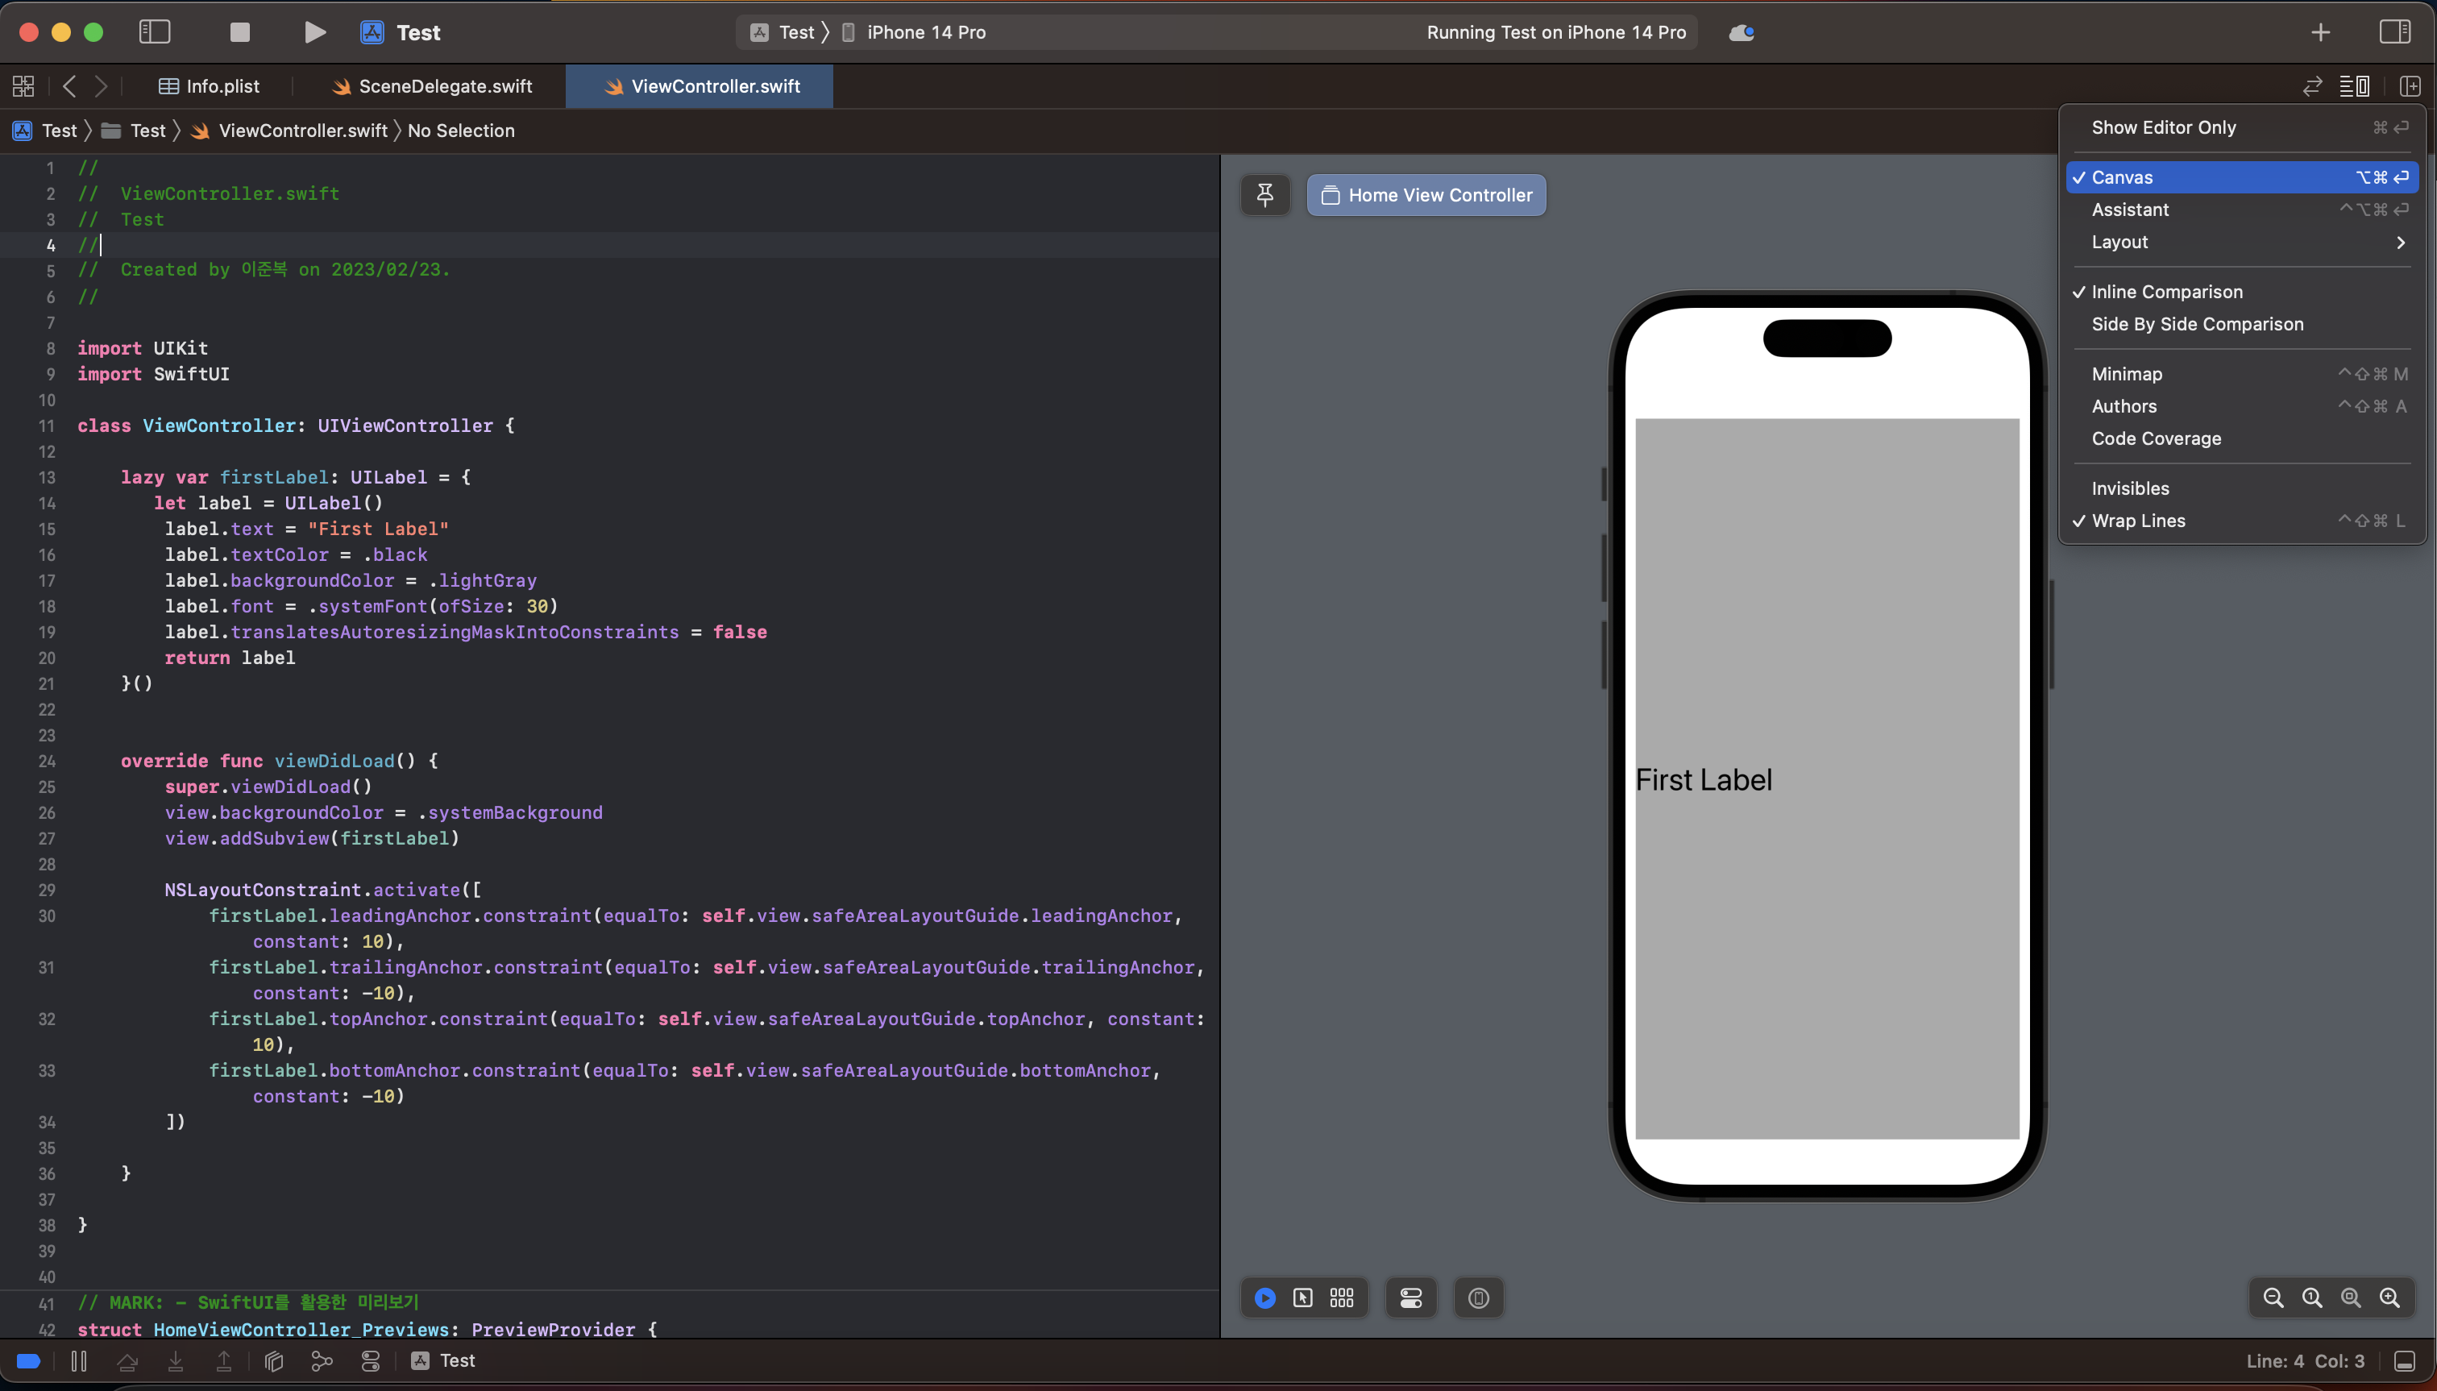The width and height of the screenshot is (2437, 1391).
Task: Click line 26 in code editor
Action: pyautogui.click(x=382, y=812)
